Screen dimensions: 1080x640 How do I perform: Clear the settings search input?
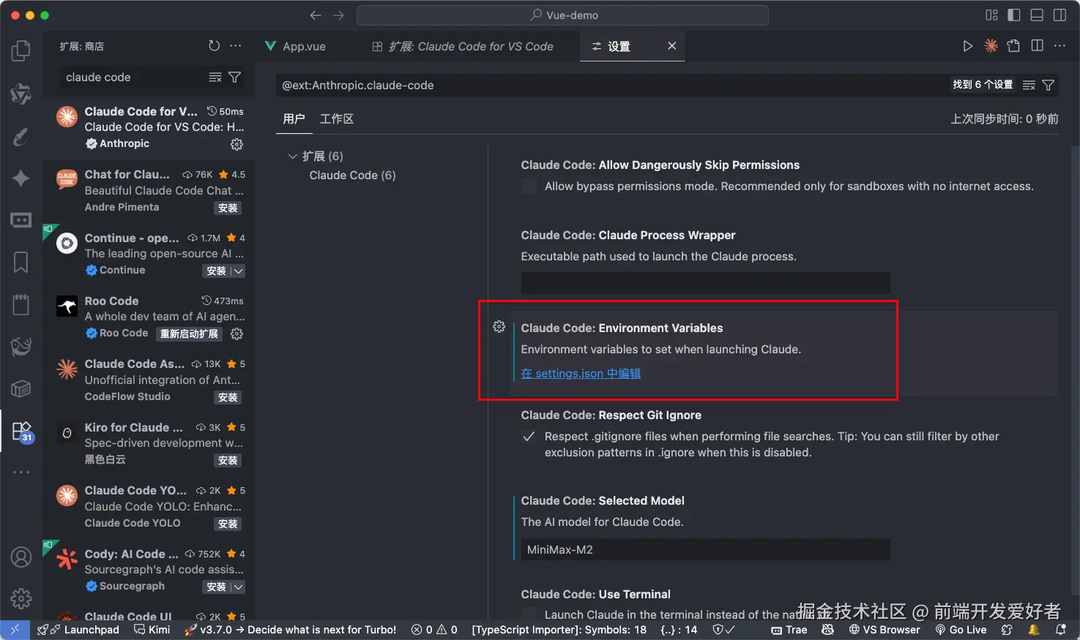point(1029,86)
